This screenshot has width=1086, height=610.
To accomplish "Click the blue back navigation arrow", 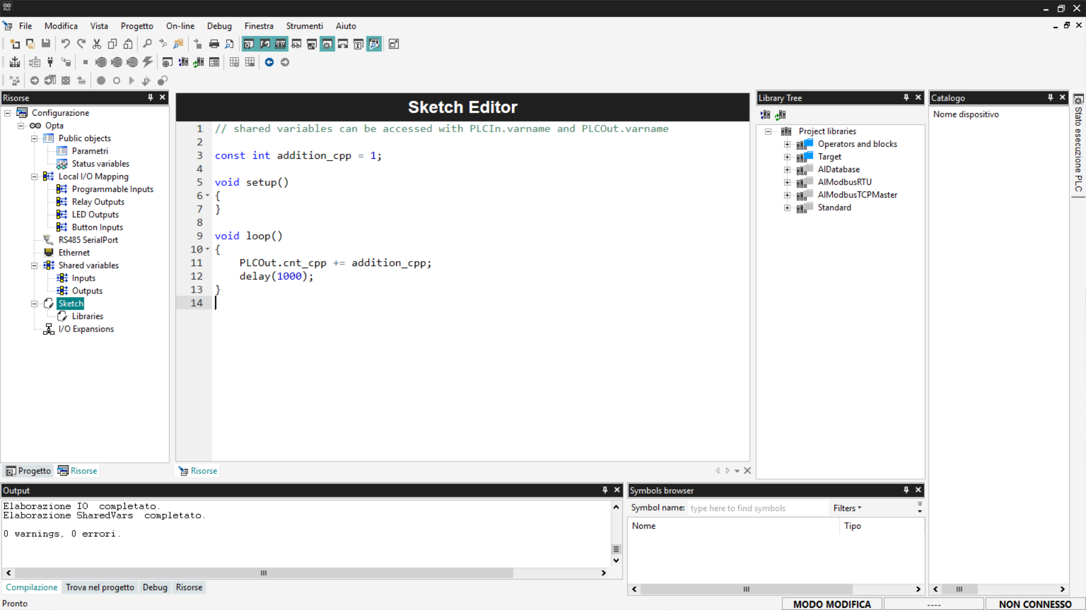I will point(269,62).
